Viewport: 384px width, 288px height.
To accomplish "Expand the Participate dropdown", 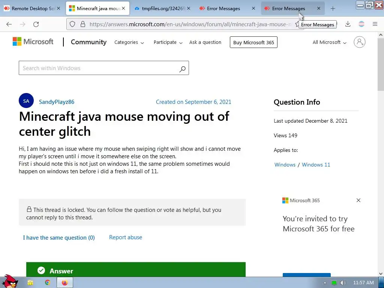I will (x=168, y=42).
